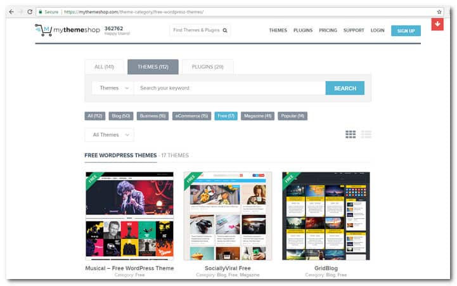Click the MyThemeShop cart logo
This screenshot has height=286, width=457.
pos(43,30)
